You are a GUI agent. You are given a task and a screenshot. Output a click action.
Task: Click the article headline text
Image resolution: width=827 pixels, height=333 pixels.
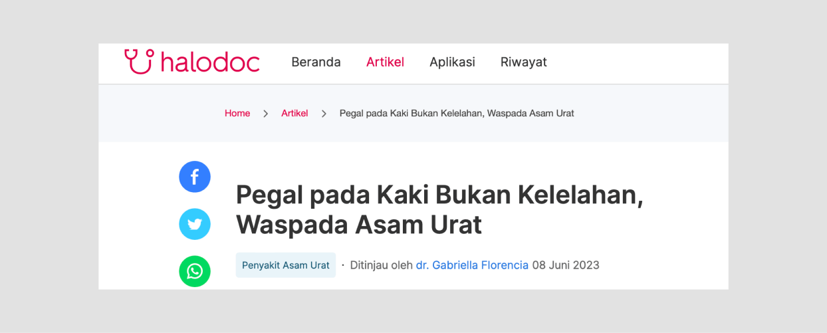point(439,210)
